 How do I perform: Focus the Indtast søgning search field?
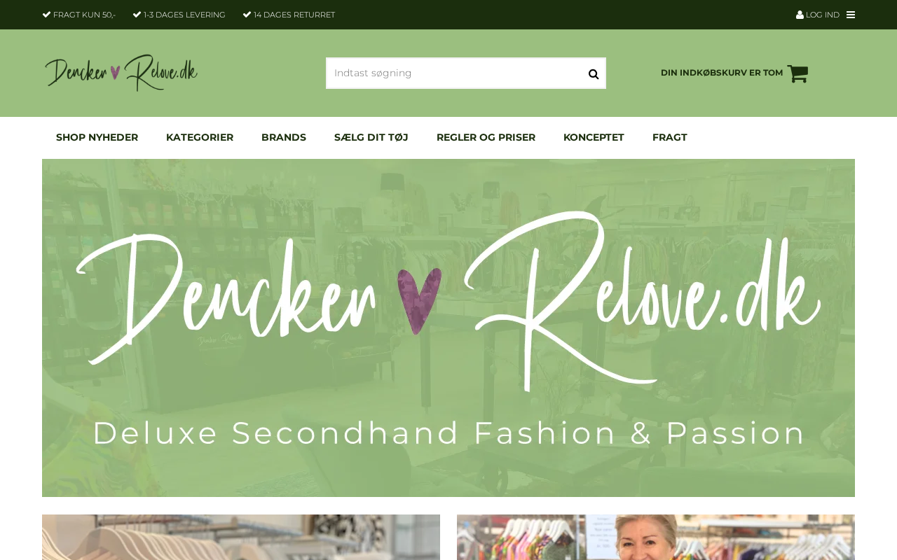(456, 73)
